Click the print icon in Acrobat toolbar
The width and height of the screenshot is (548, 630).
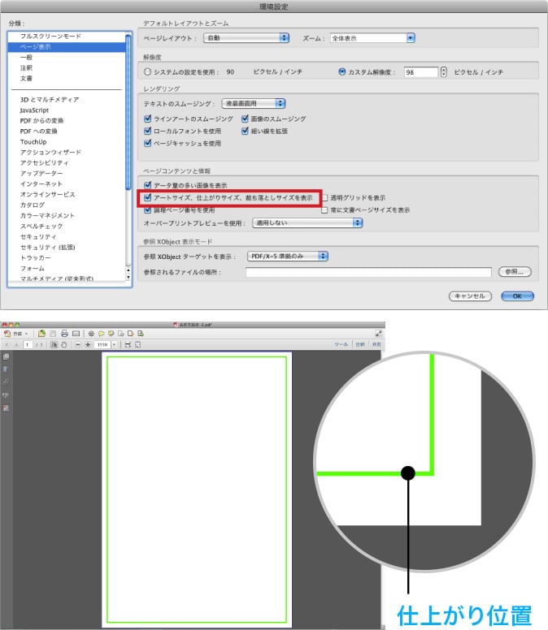click(x=64, y=334)
